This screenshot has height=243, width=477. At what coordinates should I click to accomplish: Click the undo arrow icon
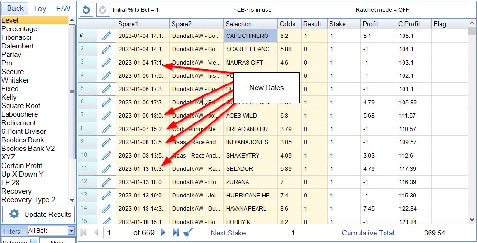(x=86, y=9)
